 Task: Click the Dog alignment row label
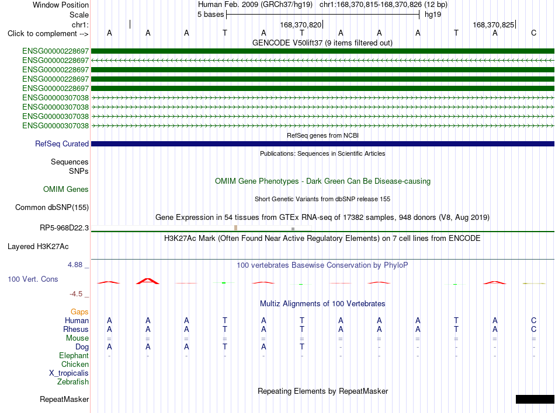[82, 347]
